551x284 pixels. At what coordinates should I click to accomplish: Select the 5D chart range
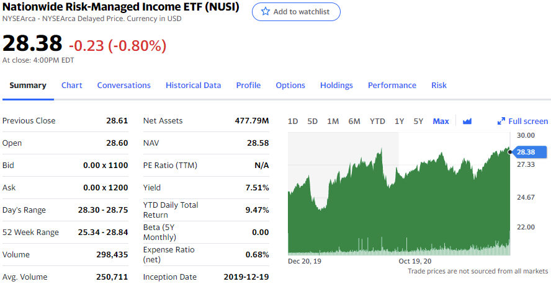(x=312, y=122)
